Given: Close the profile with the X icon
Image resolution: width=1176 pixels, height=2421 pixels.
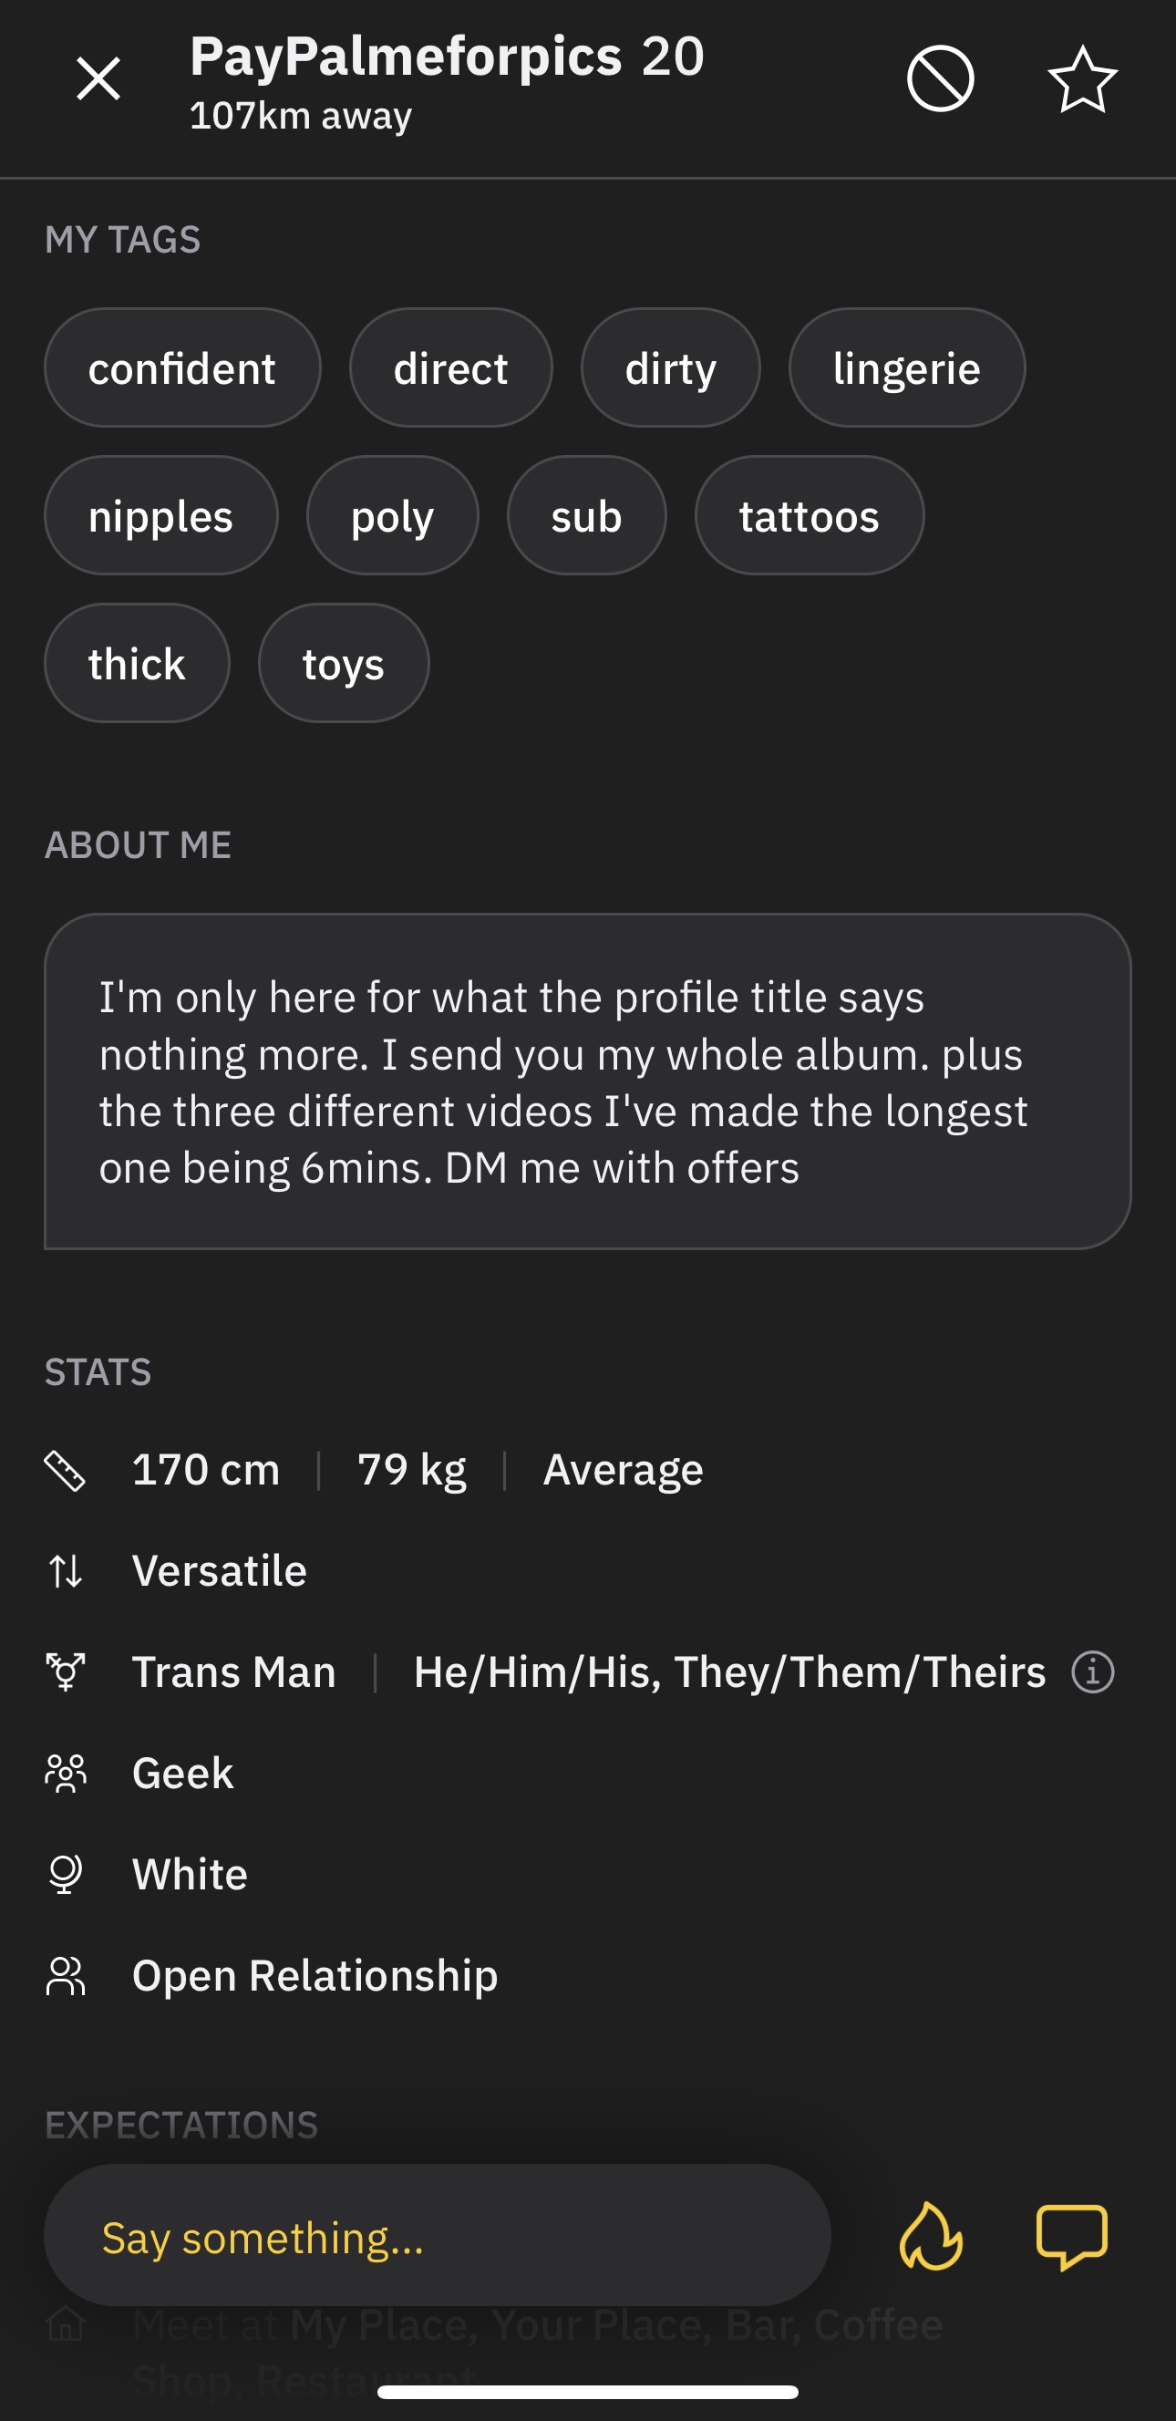Looking at the screenshot, I should click(x=98, y=79).
